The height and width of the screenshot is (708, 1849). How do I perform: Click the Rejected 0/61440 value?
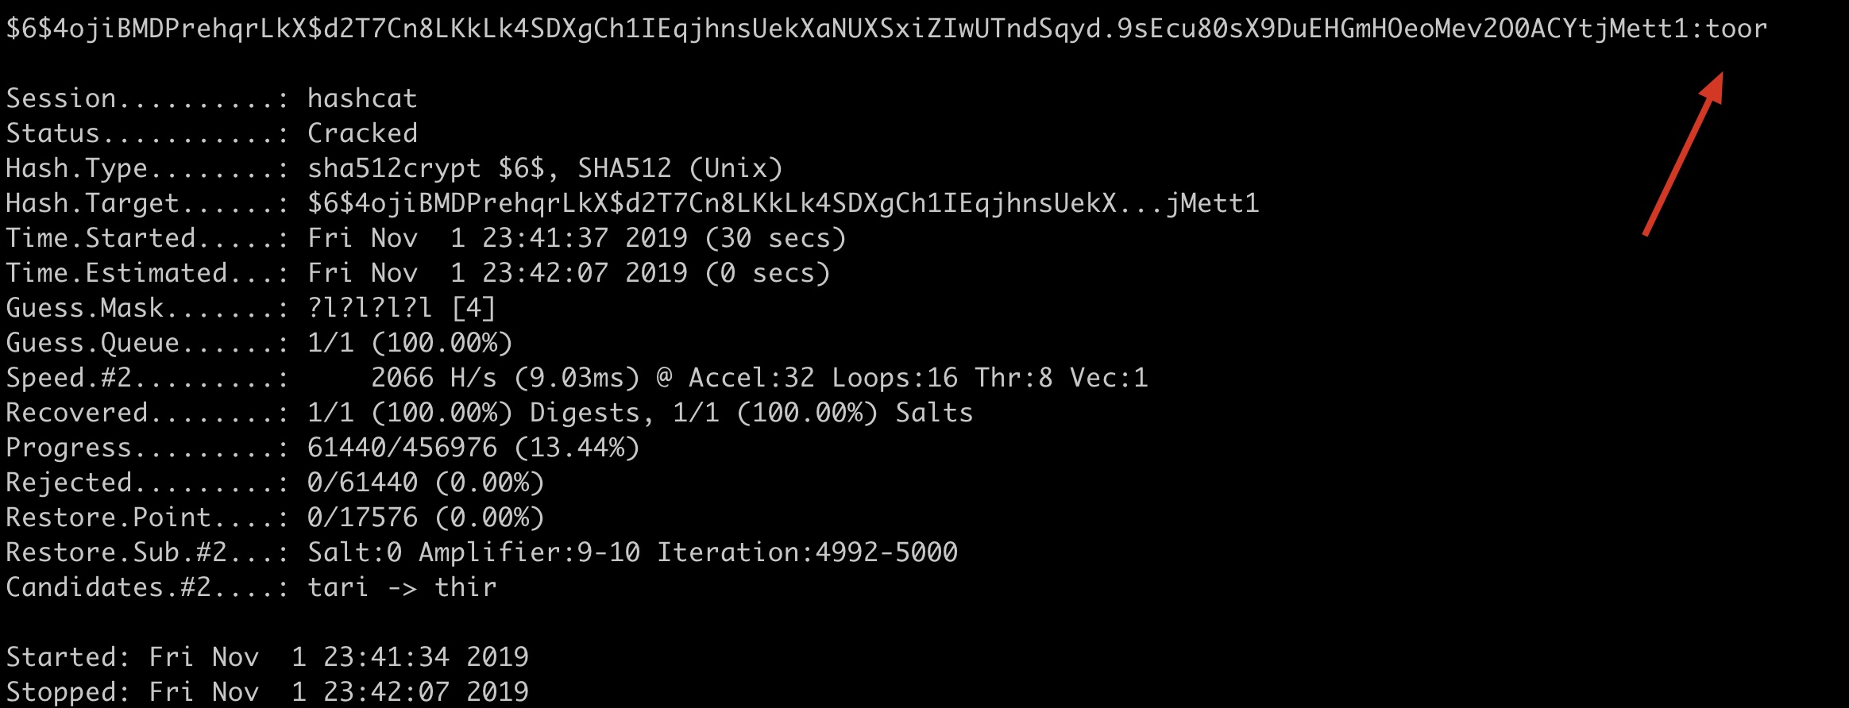point(362,482)
